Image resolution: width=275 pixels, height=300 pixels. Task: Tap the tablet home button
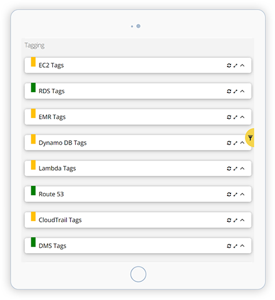pos(138,274)
